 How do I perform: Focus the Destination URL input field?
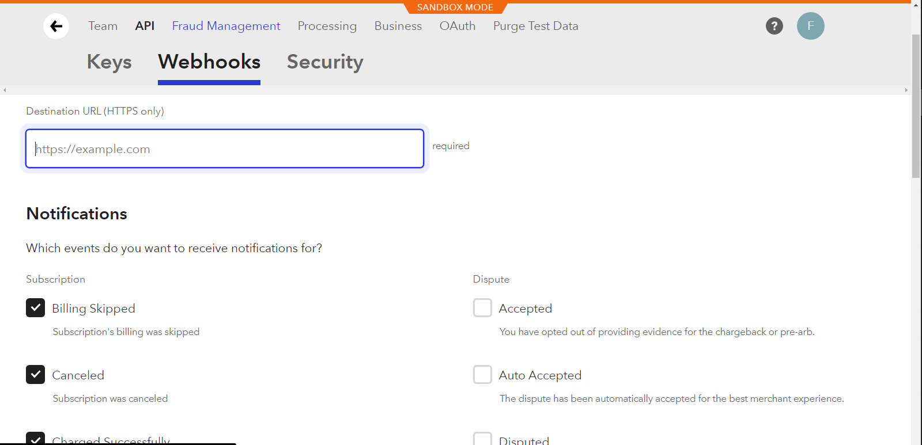[x=225, y=149]
